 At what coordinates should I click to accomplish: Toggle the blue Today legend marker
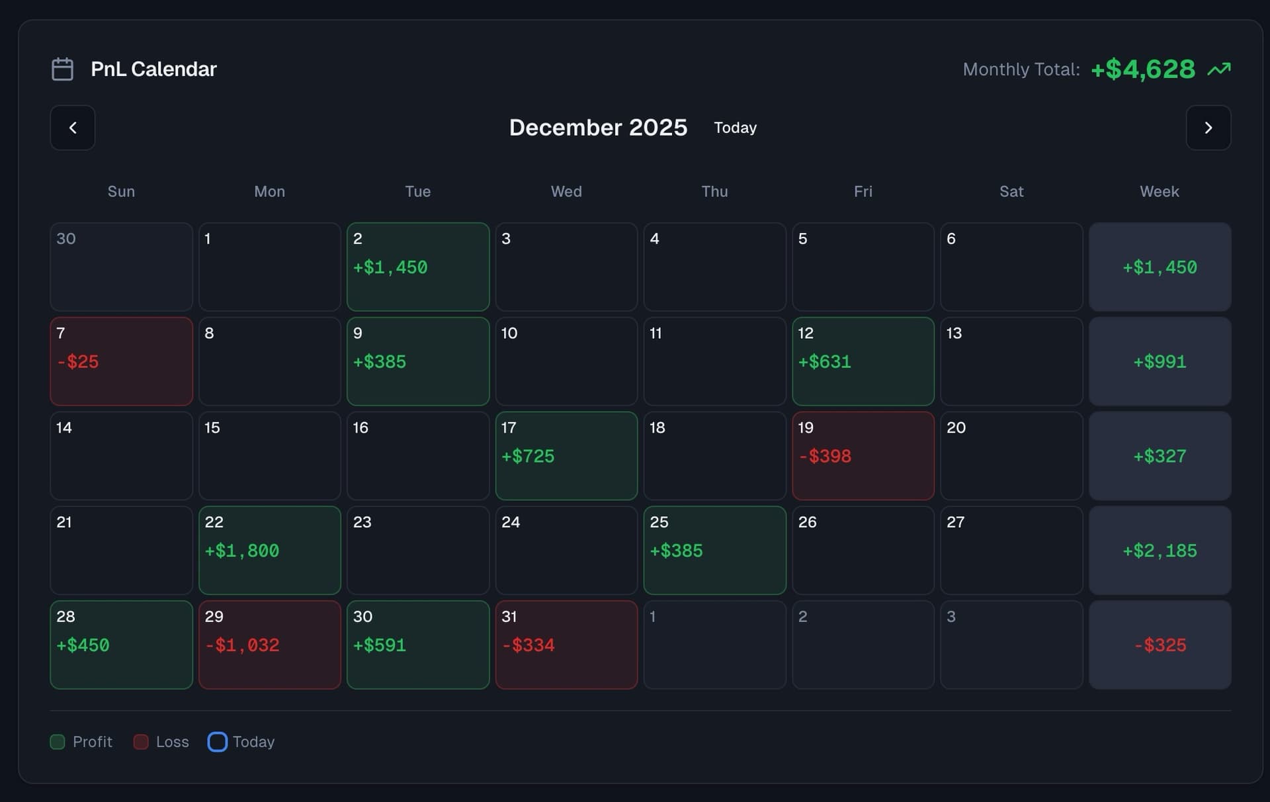click(217, 742)
